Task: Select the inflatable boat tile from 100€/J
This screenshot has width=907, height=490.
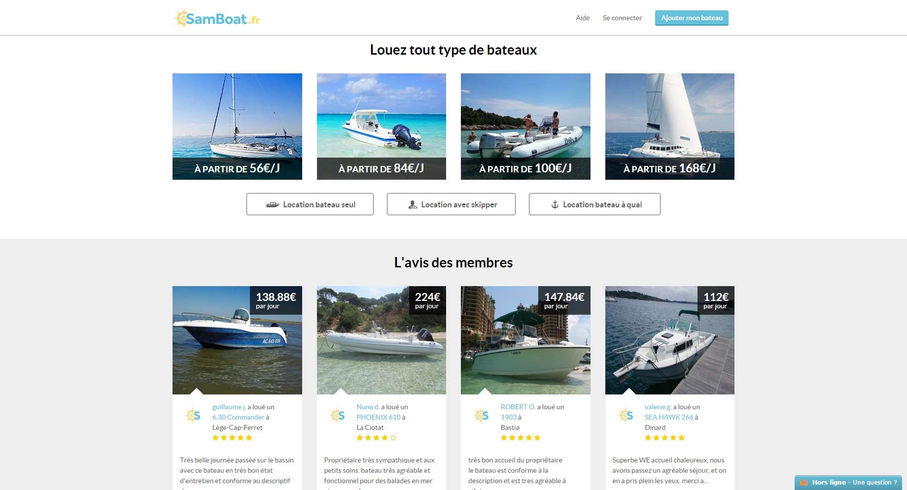Action: click(525, 127)
